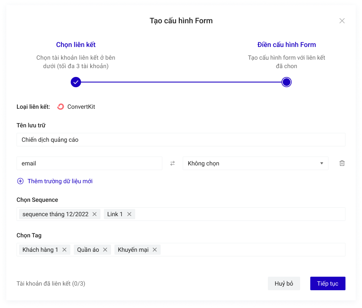Screen dimensions: 362x308
Task: Open the 'Chọn Sequence' multi-select field
Action: point(237,214)
